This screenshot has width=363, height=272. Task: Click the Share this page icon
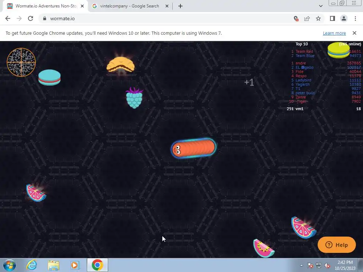point(307,18)
